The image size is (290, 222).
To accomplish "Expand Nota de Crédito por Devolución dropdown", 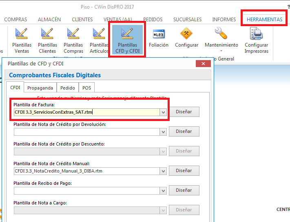I will [163, 132].
